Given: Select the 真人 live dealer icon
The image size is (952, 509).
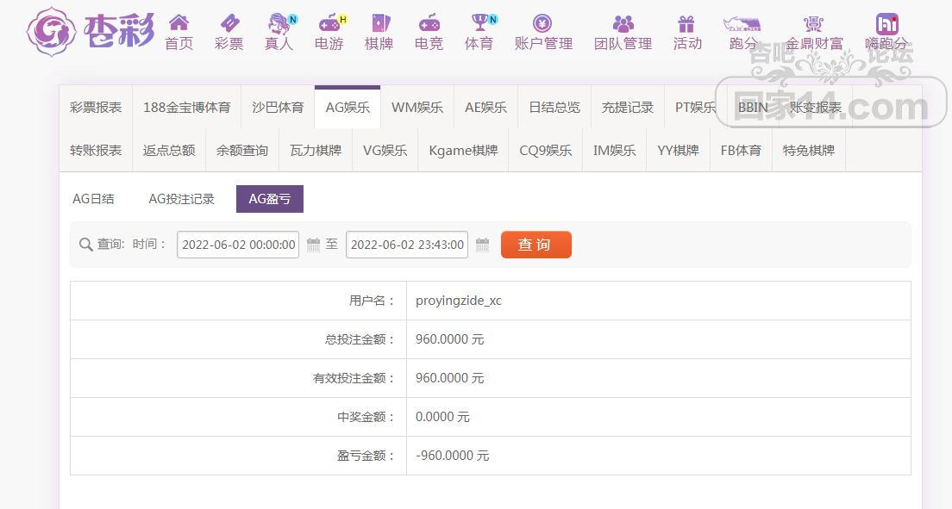Looking at the screenshot, I should 279,23.
